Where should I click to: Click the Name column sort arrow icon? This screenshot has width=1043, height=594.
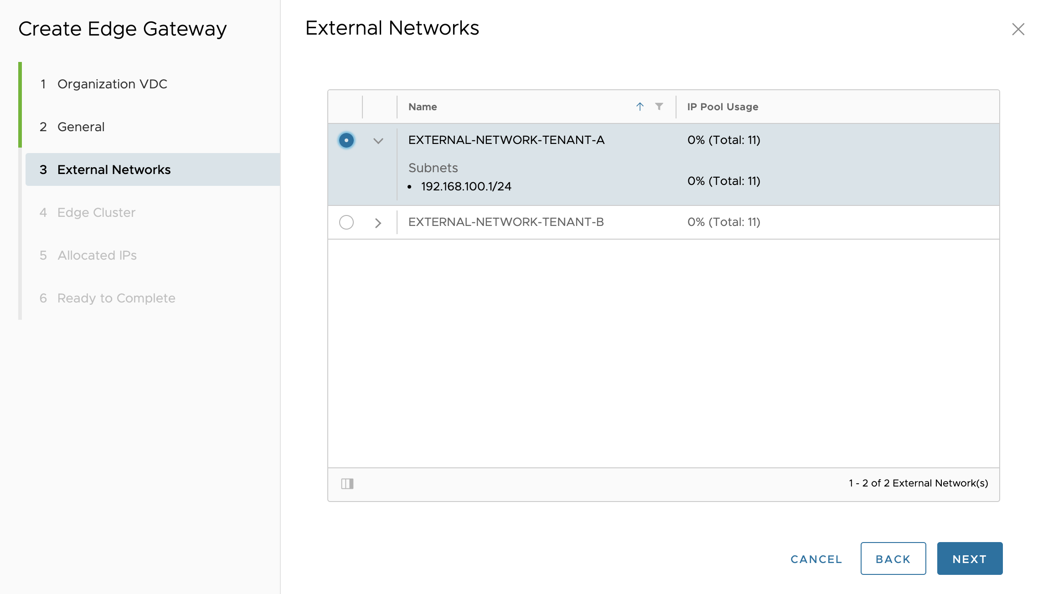click(x=640, y=107)
